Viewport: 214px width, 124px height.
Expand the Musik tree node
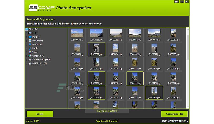pos(27,48)
